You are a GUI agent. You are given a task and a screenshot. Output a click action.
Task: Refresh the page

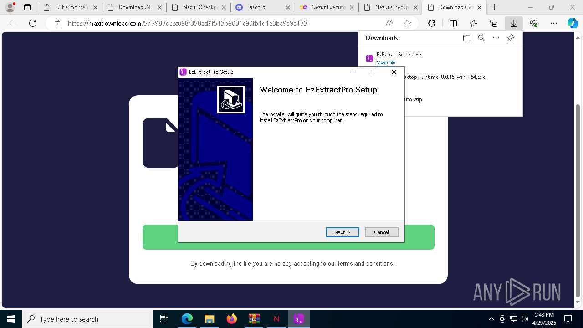click(x=33, y=23)
